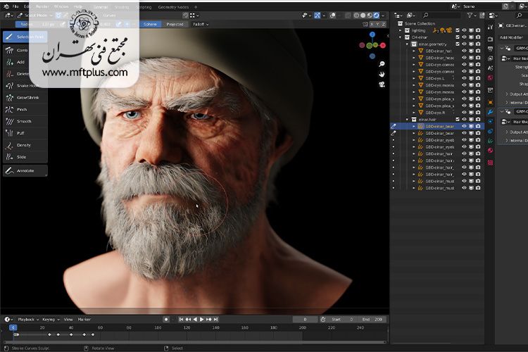Uncheck the CH-einar collection checkbox
Screen dimensions: 528x352
pos(458,37)
